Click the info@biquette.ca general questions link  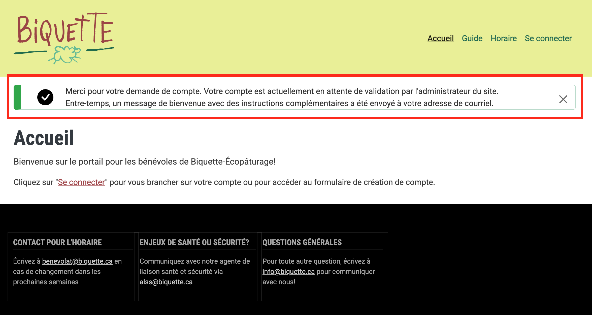[x=288, y=272]
